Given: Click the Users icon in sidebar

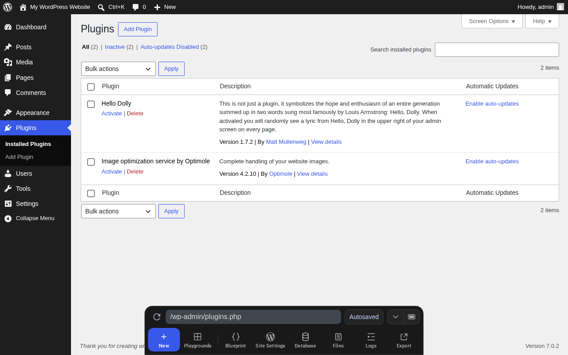Looking at the screenshot, I should [x=8, y=174].
